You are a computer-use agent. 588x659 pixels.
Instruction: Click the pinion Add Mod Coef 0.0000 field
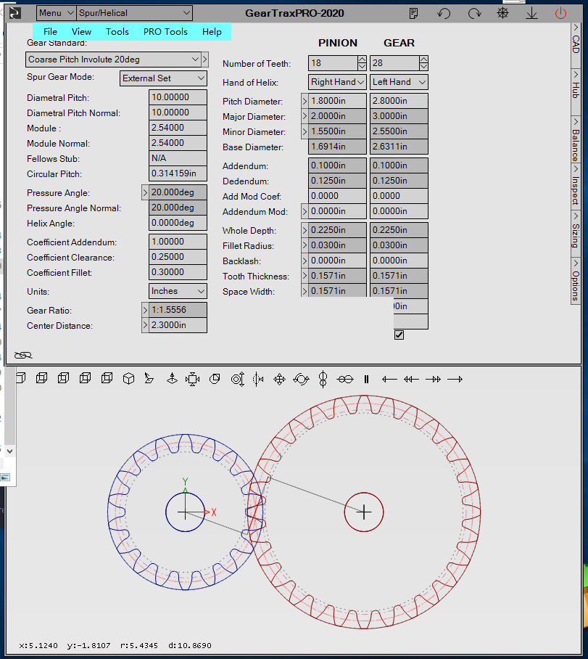point(337,196)
